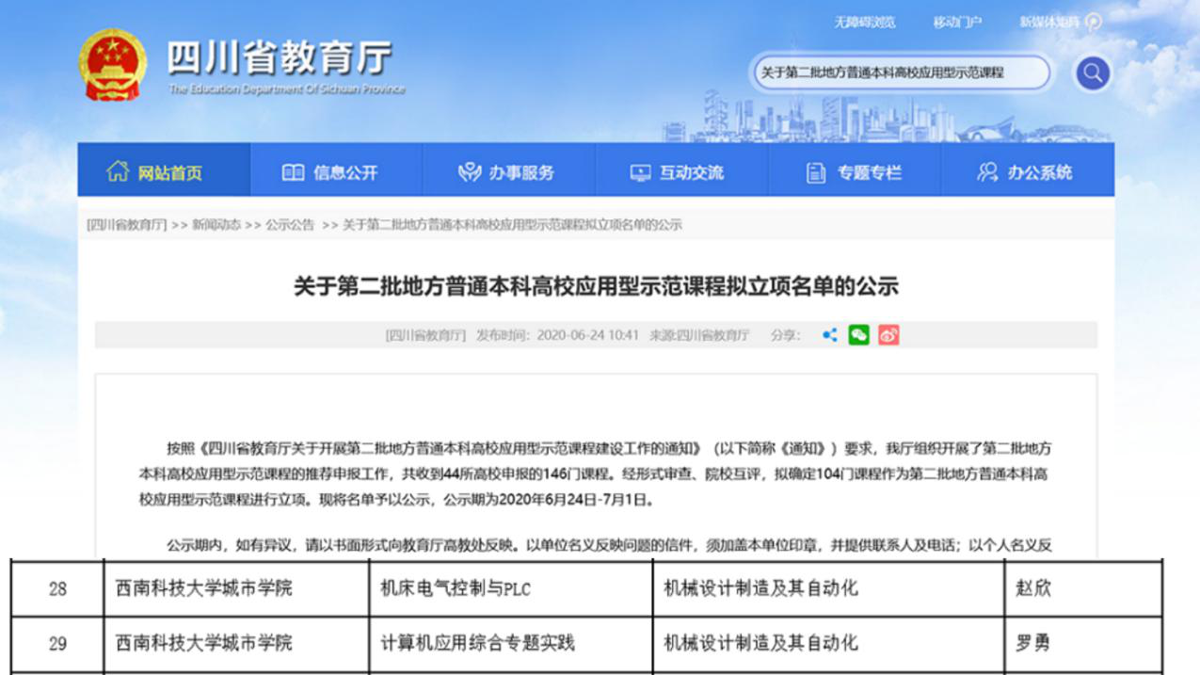Open the 移动门户 link
This screenshot has width=1200, height=675.
[x=957, y=23]
